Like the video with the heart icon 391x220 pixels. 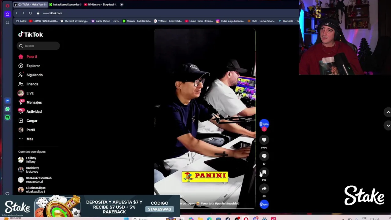click(264, 140)
